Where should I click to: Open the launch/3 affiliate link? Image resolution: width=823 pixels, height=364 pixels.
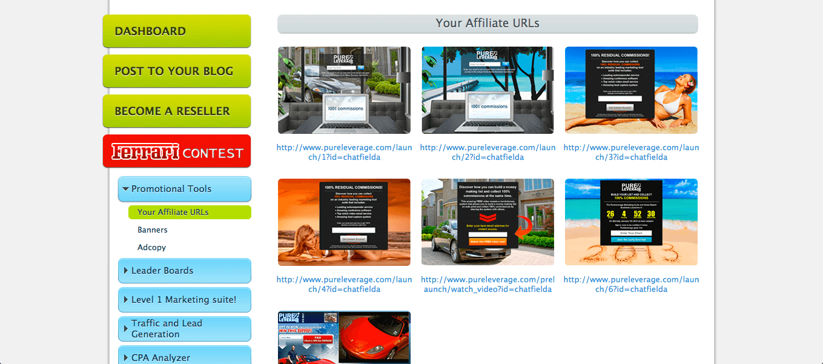click(x=631, y=152)
